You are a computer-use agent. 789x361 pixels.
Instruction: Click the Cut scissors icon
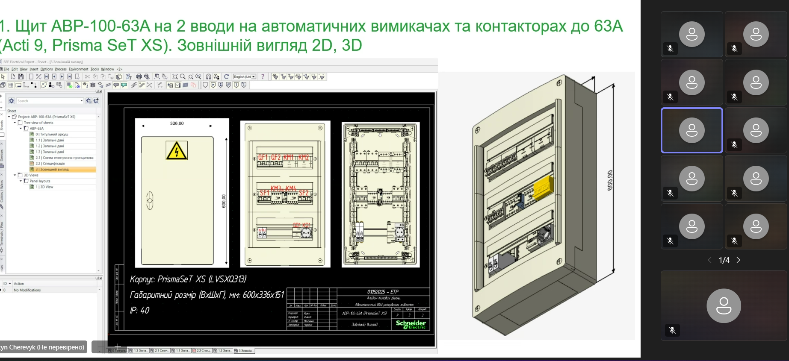coord(87,76)
